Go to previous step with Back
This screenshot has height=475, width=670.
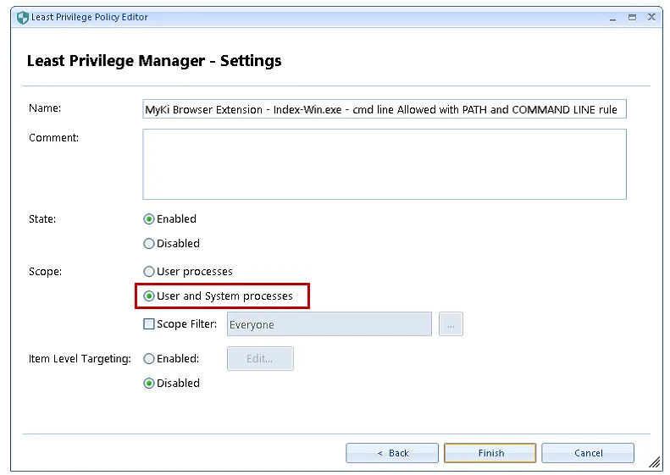click(x=392, y=453)
